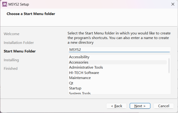
Task: Click the Start Menu Folder step
Action: pos(20,51)
